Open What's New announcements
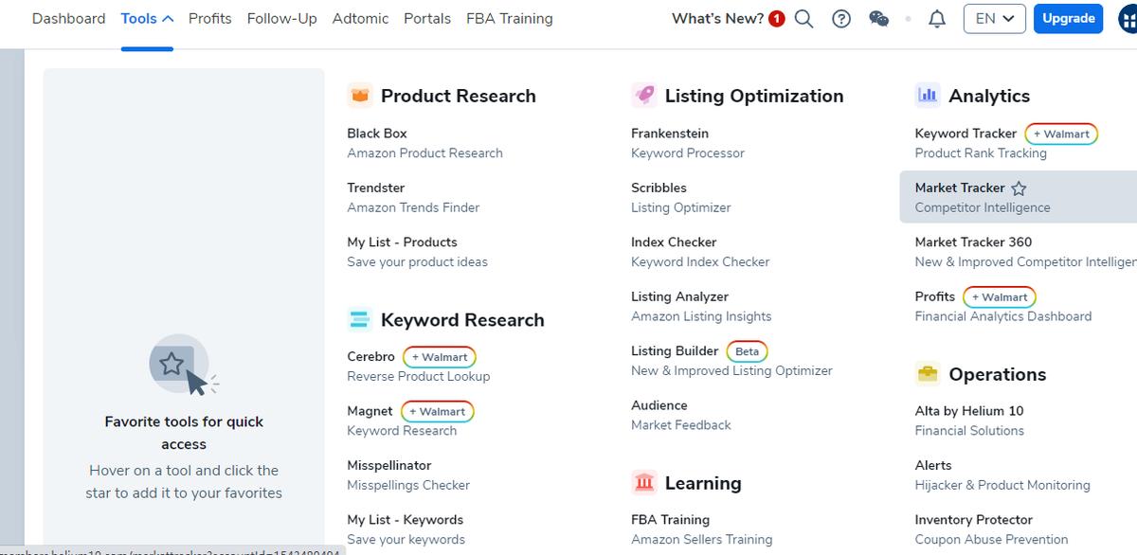 point(717,19)
